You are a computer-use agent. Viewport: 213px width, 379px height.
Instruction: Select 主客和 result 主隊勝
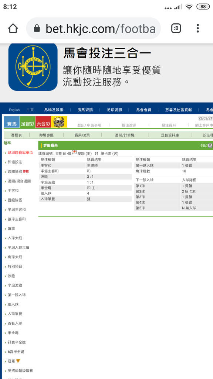click(92, 165)
